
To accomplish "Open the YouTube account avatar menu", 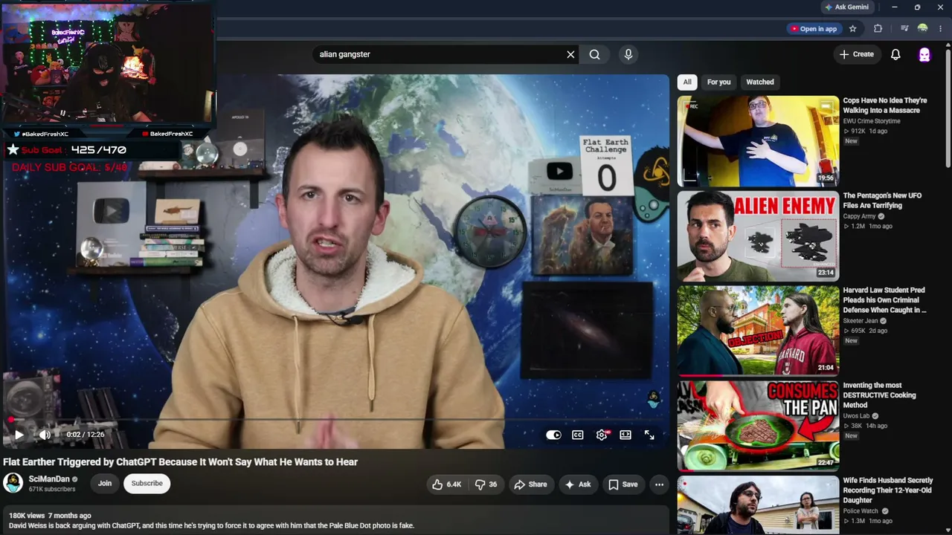I will click(924, 54).
